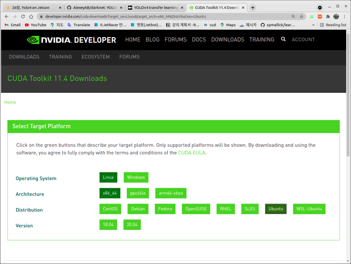This screenshot has height=264, width=351.
Task: Reload the page with the refresh icon
Action: [x=23, y=17]
